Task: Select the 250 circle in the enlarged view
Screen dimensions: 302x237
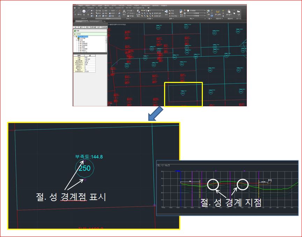Action: pos(84,168)
